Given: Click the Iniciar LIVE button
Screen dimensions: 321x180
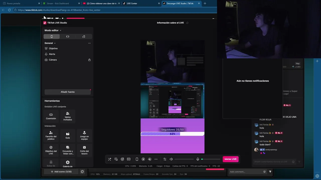Looking at the screenshot, I should point(230,159).
